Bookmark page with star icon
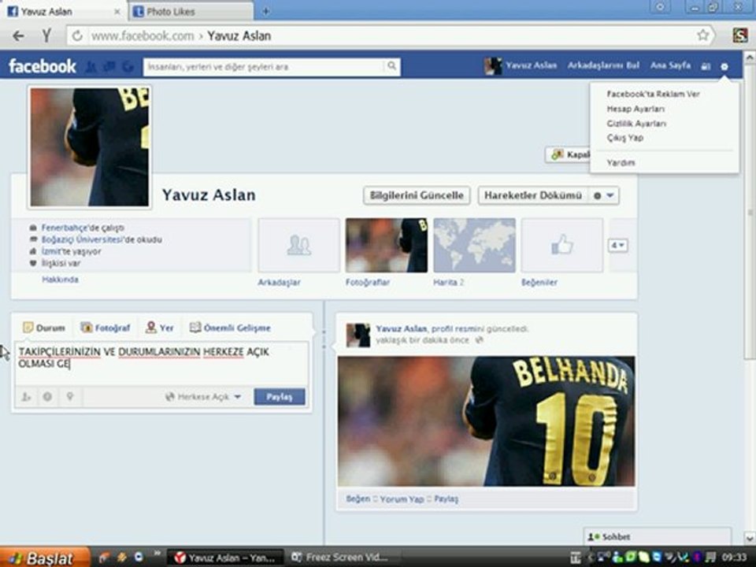 [703, 35]
